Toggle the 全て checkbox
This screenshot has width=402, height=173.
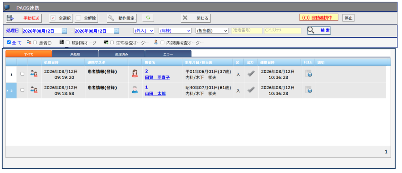(9, 42)
